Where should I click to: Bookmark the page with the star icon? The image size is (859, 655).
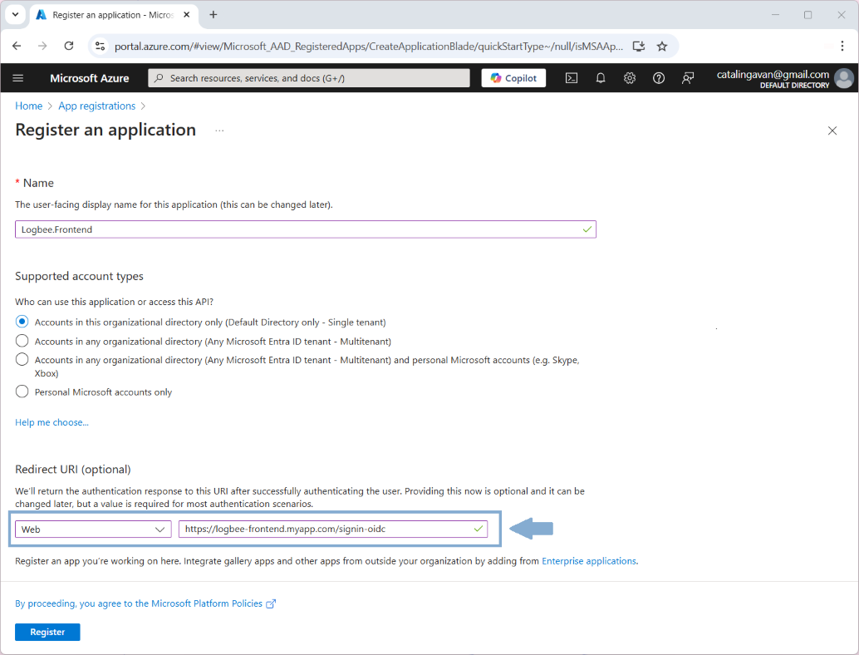click(662, 47)
